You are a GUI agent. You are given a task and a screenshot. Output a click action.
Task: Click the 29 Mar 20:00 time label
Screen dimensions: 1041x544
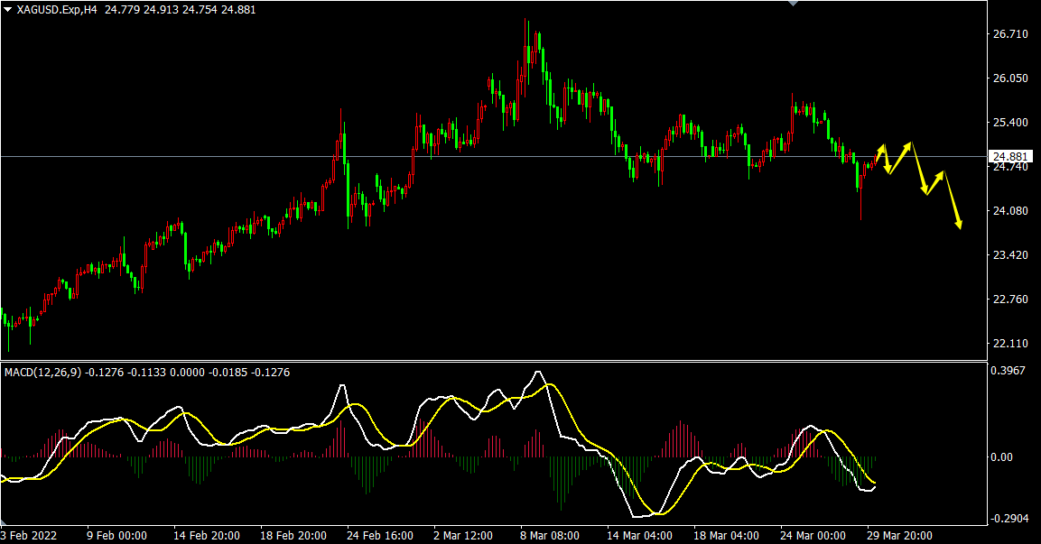(899, 535)
